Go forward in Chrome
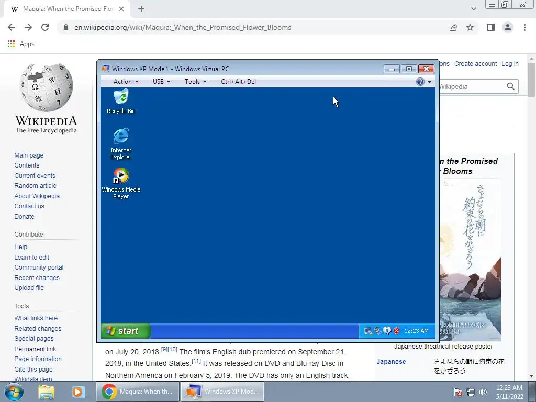Screen dimensions: 536x402 (x=28, y=27)
